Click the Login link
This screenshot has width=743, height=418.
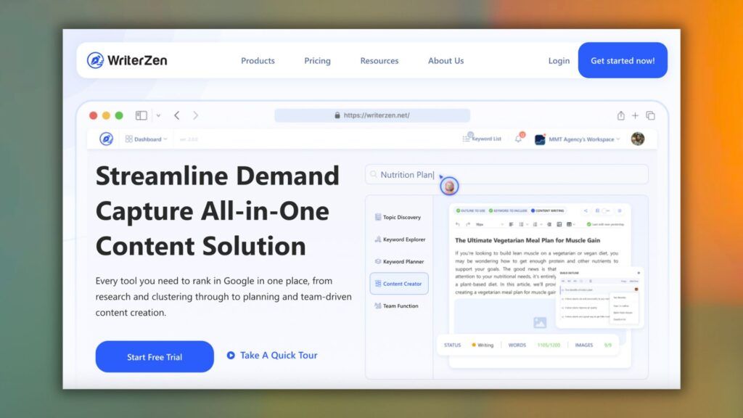559,61
